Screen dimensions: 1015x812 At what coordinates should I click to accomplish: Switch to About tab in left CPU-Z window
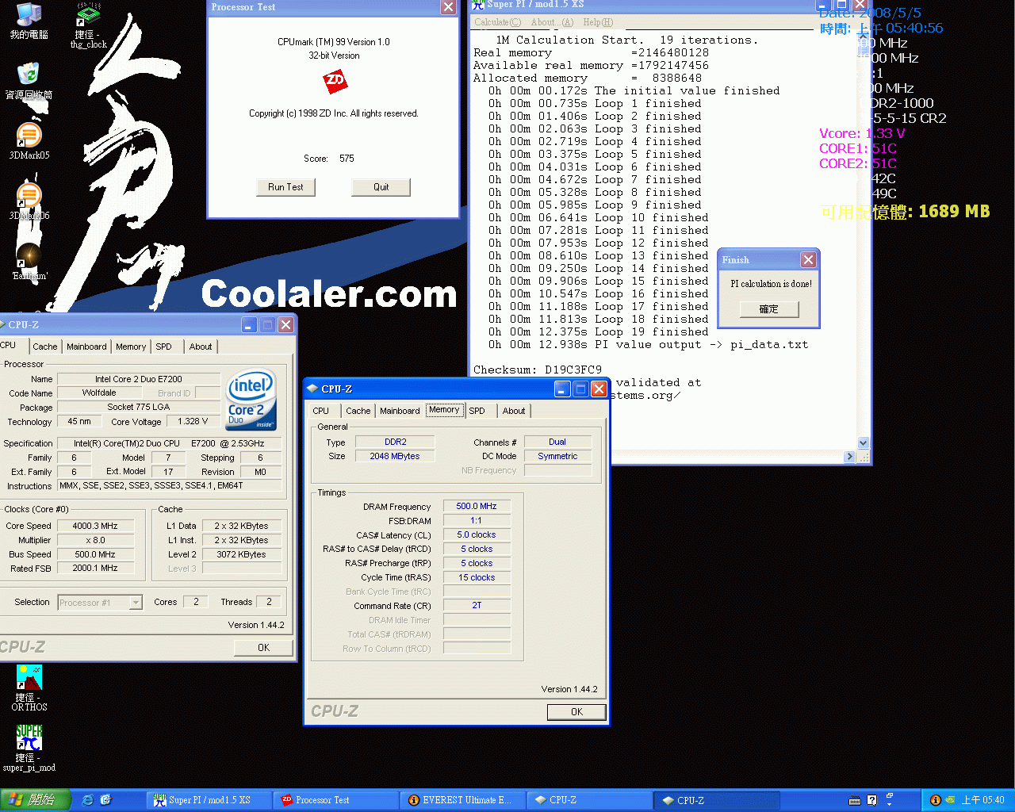pyautogui.click(x=201, y=347)
